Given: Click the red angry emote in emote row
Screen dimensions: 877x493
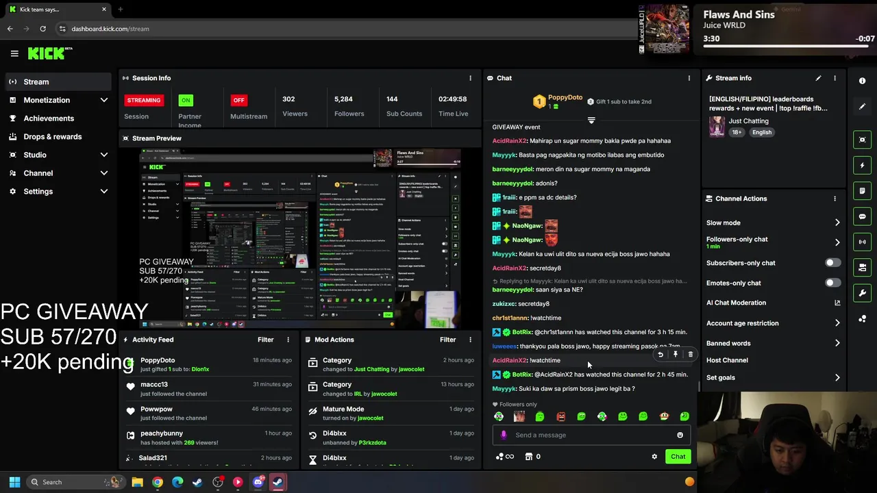Looking at the screenshot, I should coord(560,416).
